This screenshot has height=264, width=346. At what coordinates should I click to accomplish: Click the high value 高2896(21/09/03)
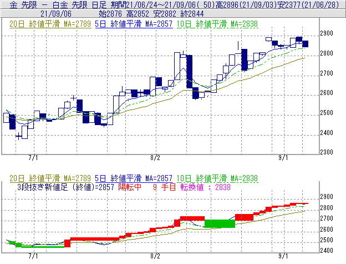pos(247,4)
